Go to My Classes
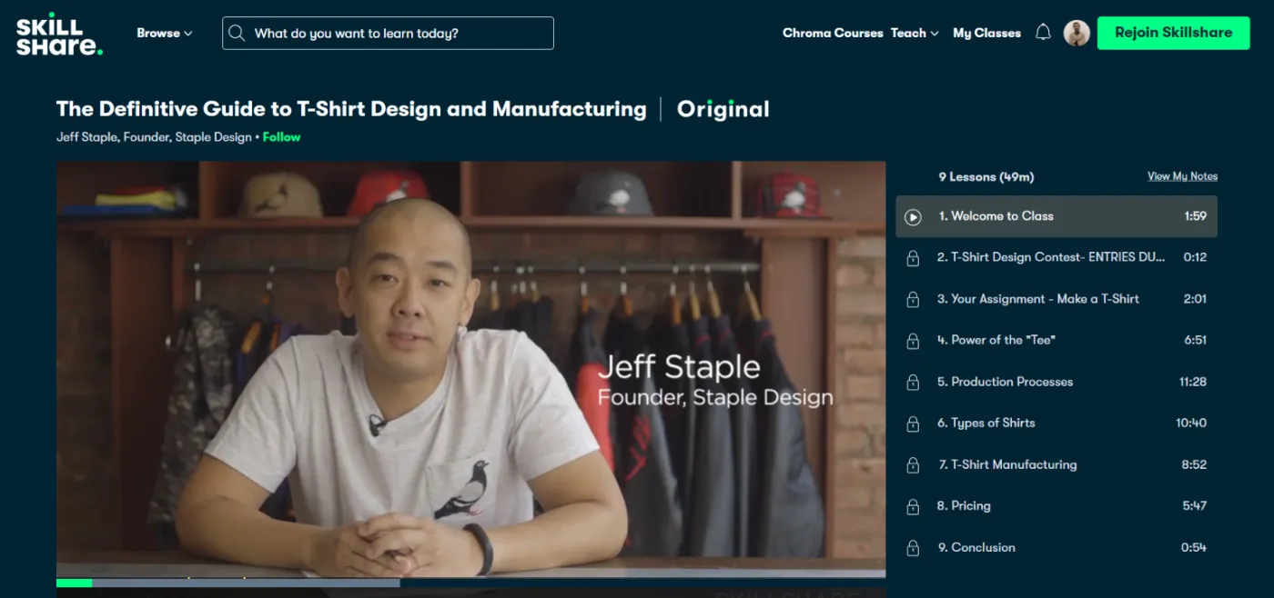This screenshot has height=598, width=1274. pyautogui.click(x=986, y=33)
